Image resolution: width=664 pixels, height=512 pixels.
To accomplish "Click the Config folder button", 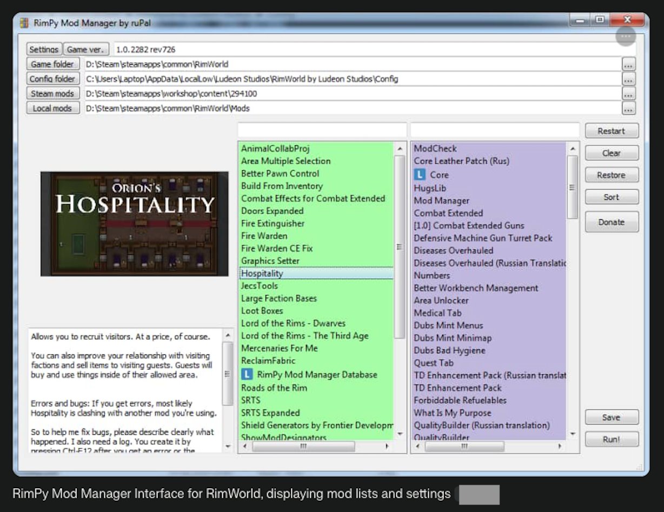I will [x=53, y=79].
